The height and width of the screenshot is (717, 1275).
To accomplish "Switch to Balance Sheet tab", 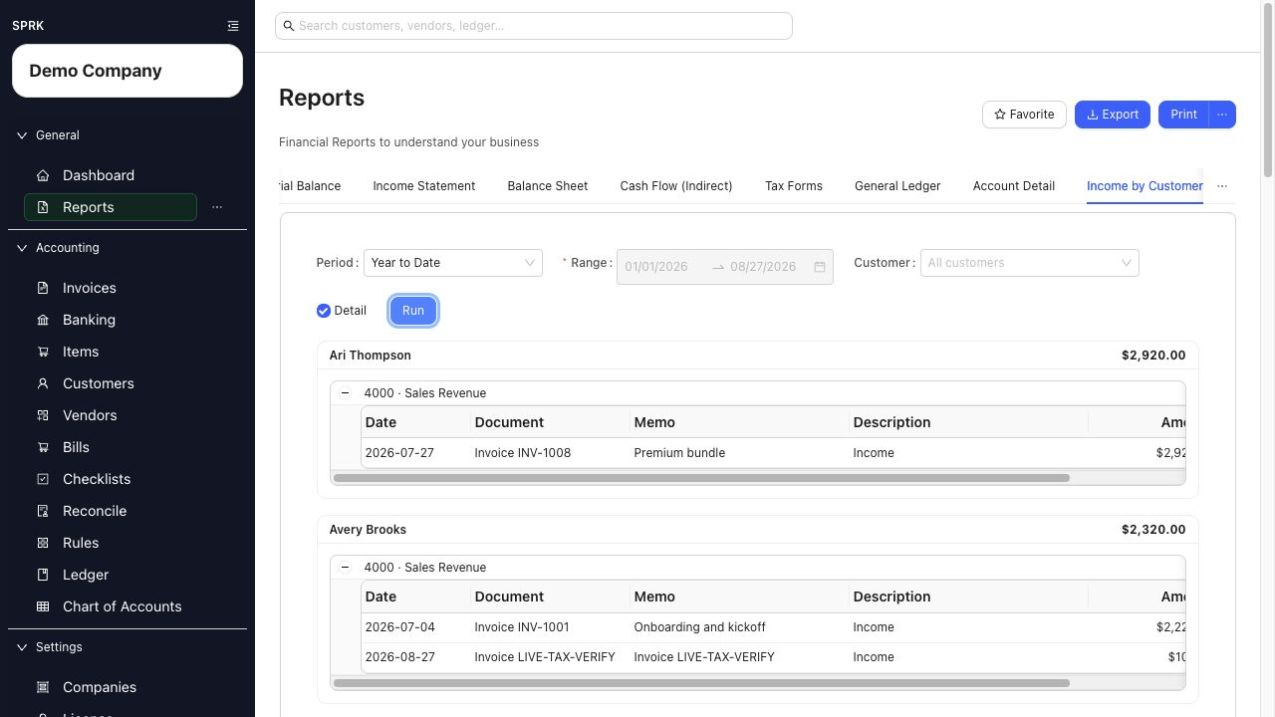I will tap(548, 186).
